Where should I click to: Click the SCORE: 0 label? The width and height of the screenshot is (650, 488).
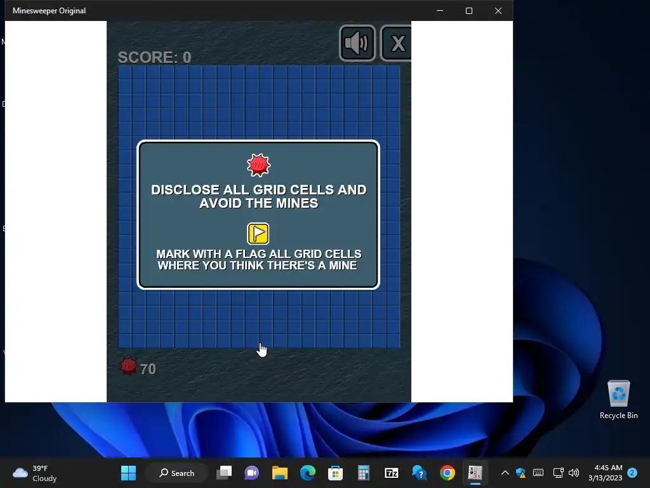(x=155, y=57)
